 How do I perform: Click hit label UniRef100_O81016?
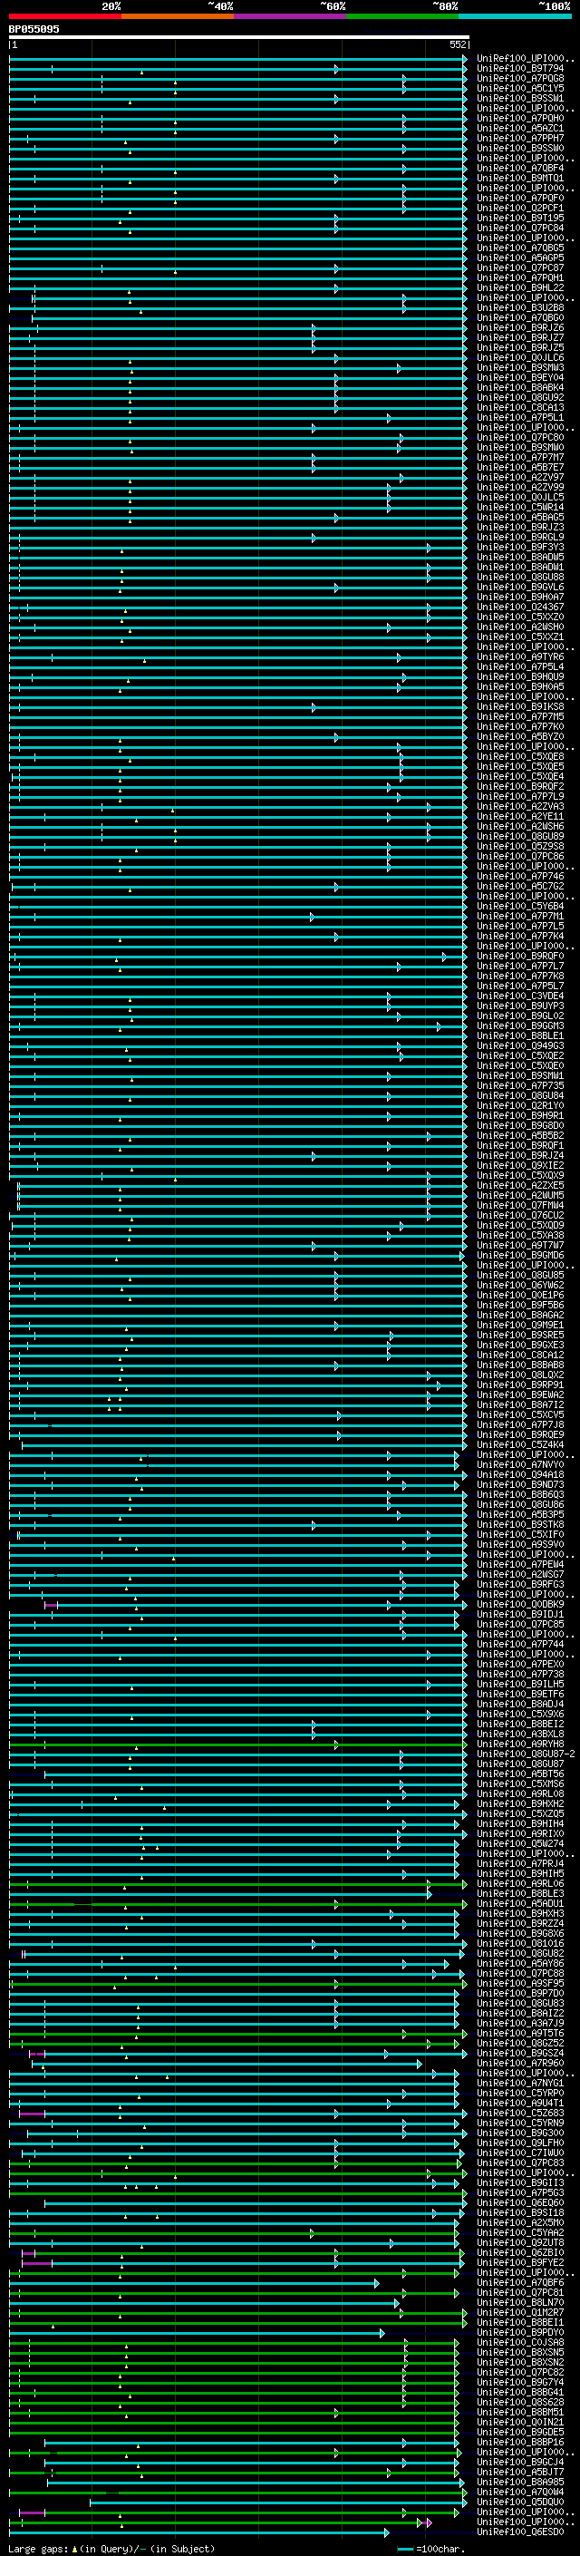tap(520, 1943)
